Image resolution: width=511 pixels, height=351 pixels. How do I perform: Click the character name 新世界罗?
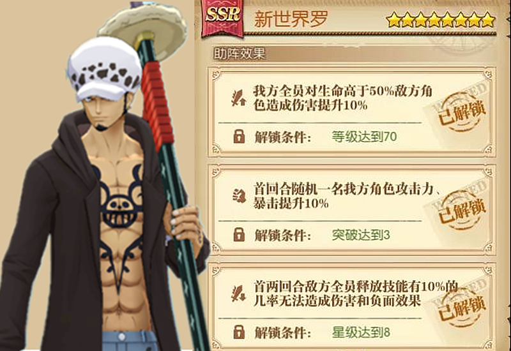[x=291, y=19]
